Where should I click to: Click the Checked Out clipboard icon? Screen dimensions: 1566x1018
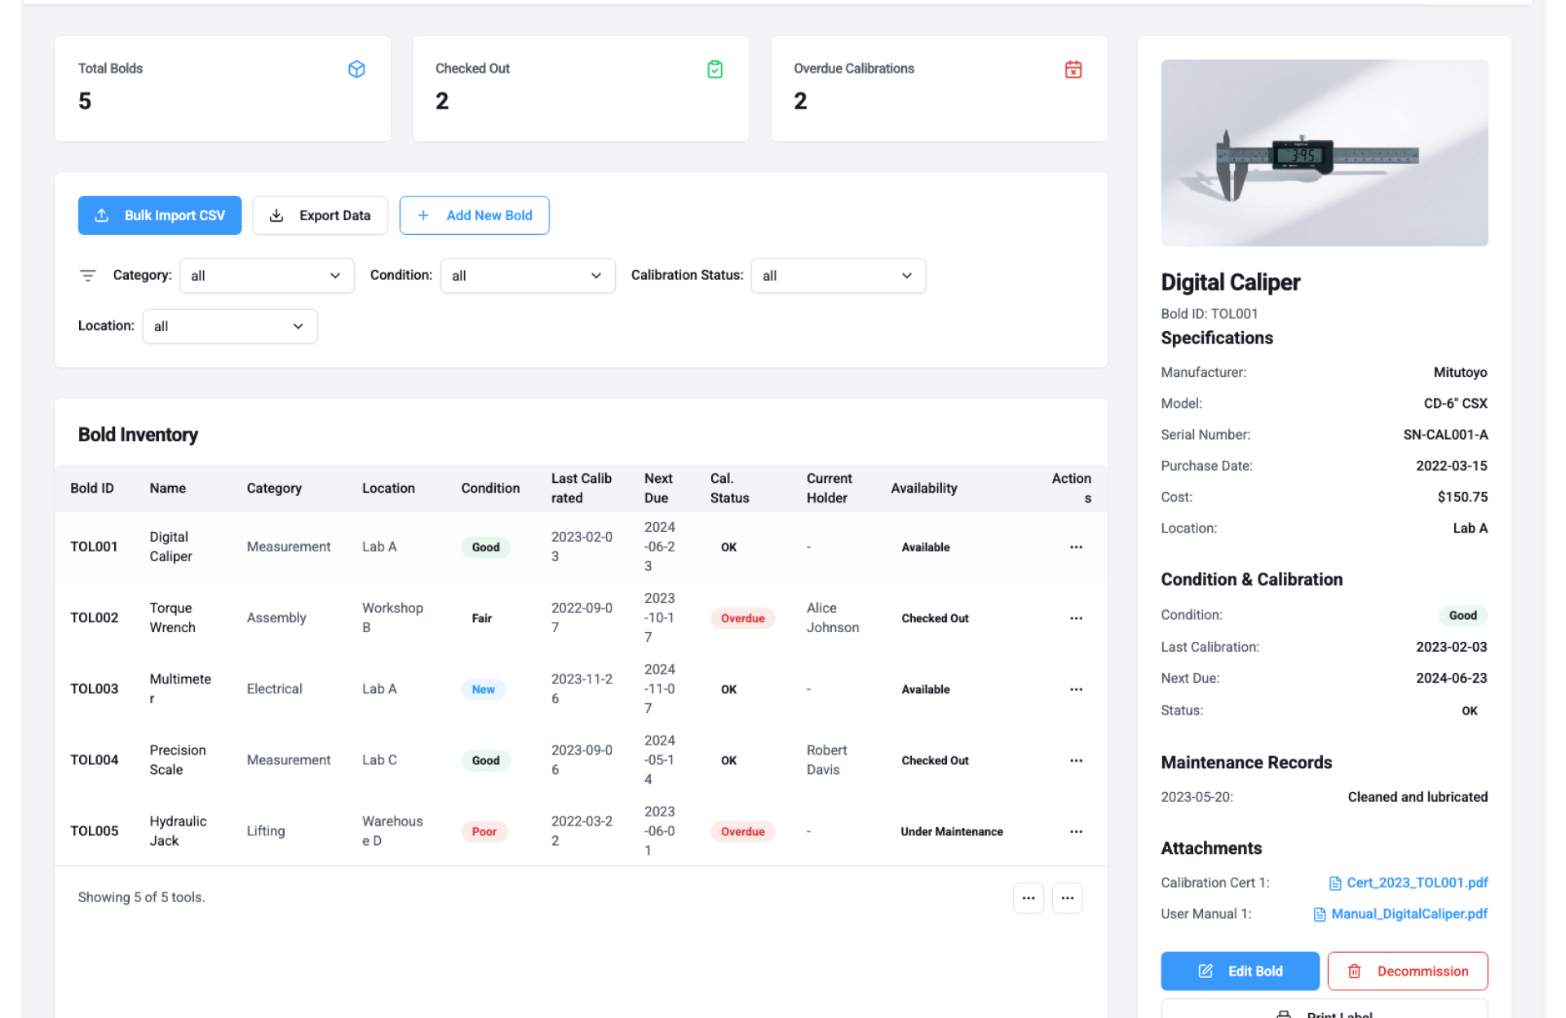click(x=714, y=69)
